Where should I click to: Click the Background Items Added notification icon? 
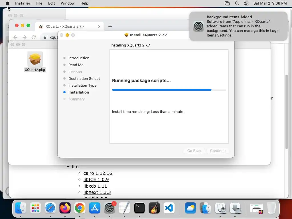tap(198, 26)
